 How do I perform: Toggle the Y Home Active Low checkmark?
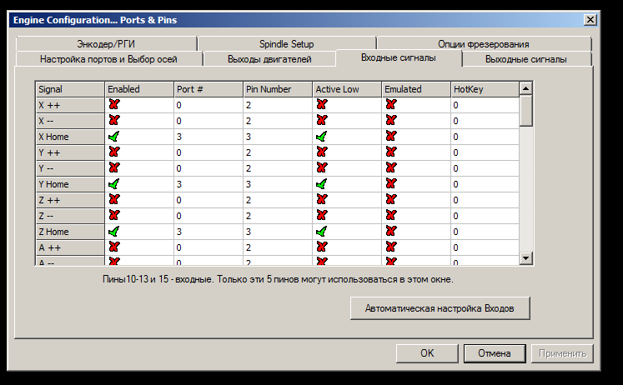[x=322, y=184]
